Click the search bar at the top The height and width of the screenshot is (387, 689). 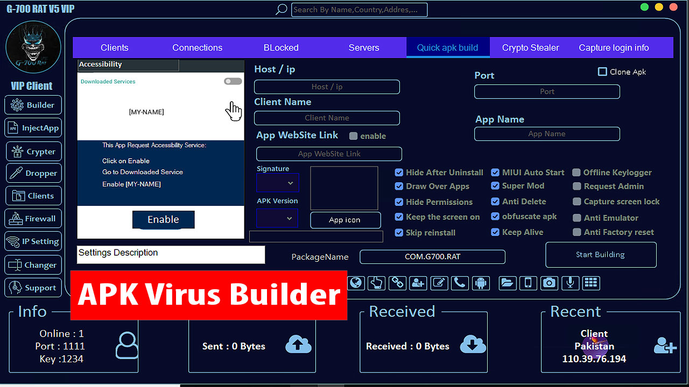click(359, 10)
